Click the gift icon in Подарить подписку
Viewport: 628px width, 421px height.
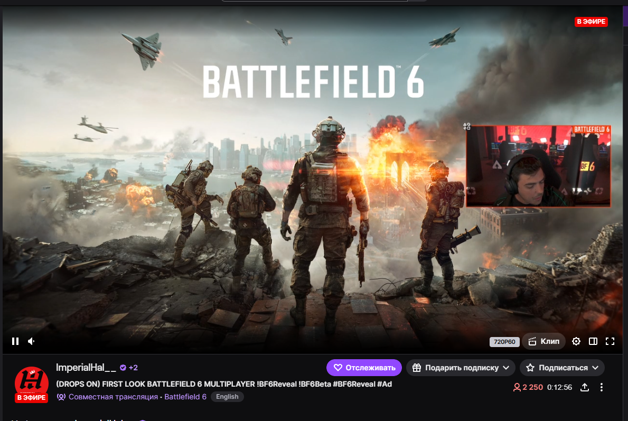[x=417, y=368]
